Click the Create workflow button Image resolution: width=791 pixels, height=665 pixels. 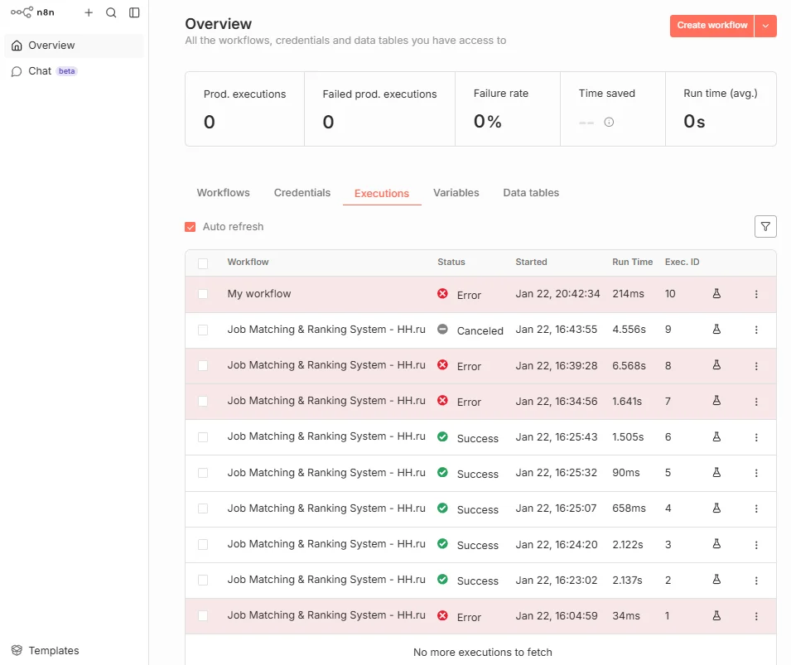[711, 26]
